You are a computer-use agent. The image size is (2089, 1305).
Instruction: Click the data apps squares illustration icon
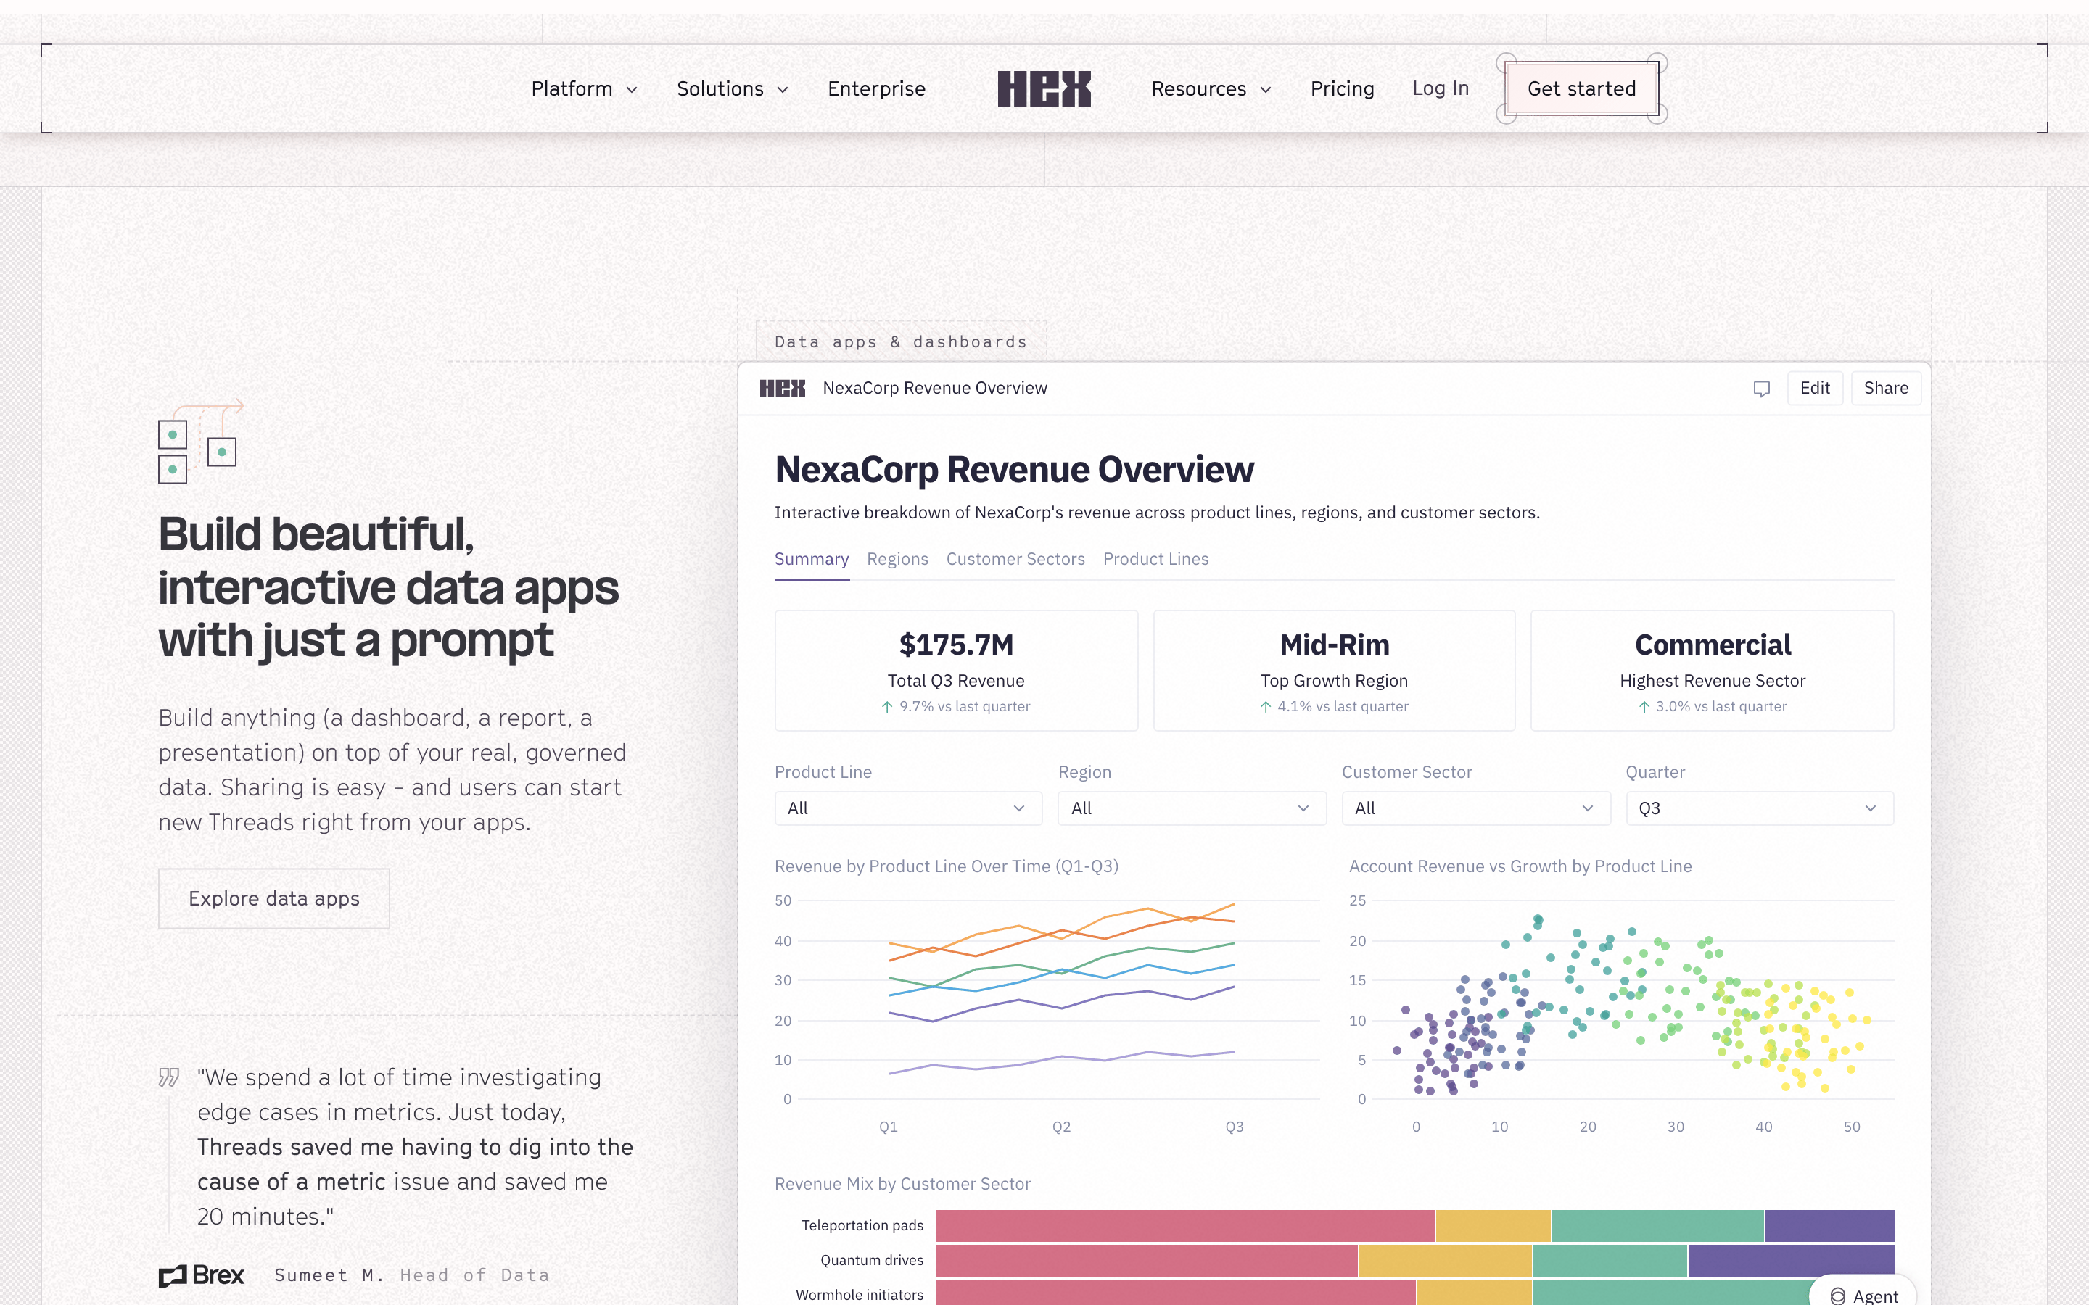[x=200, y=441]
